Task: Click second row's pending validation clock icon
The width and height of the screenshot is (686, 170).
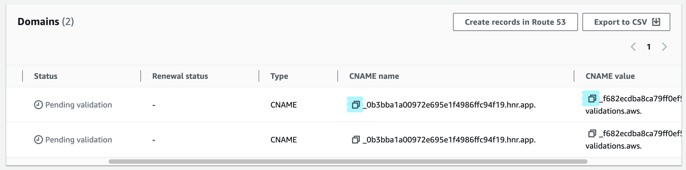Action: pos(38,140)
